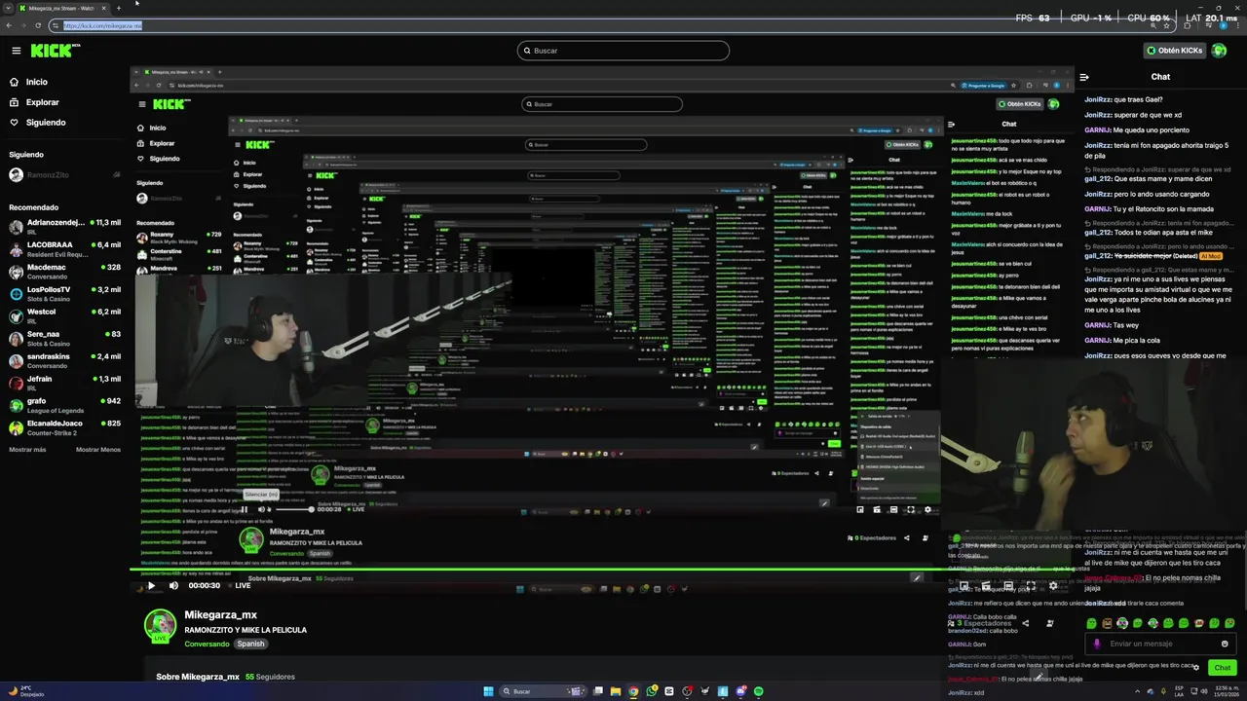Image resolution: width=1247 pixels, height=701 pixels.
Task: Open followed channel RamonzZito
Action: pos(64,175)
